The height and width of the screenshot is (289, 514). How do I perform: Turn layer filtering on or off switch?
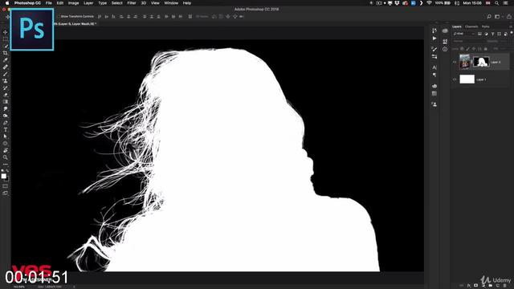point(512,33)
